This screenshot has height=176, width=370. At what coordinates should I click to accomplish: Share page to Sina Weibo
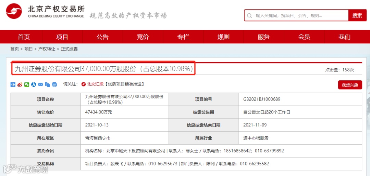pos(20,84)
